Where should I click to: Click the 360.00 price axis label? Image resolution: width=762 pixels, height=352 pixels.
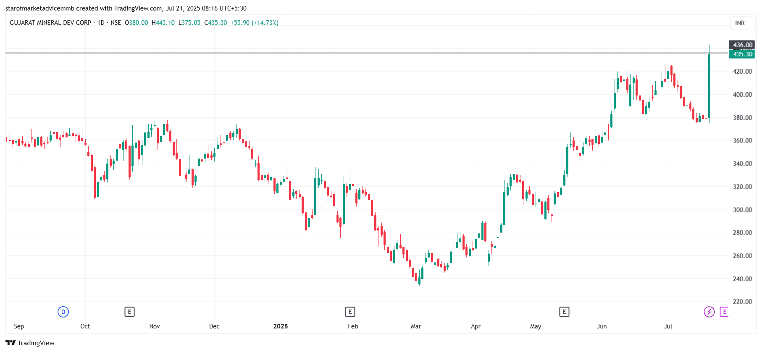(x=742, y=140)
